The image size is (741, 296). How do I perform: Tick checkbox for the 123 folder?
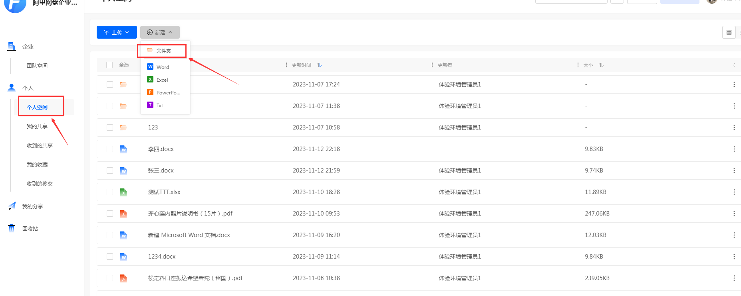(x=110, y=127)
